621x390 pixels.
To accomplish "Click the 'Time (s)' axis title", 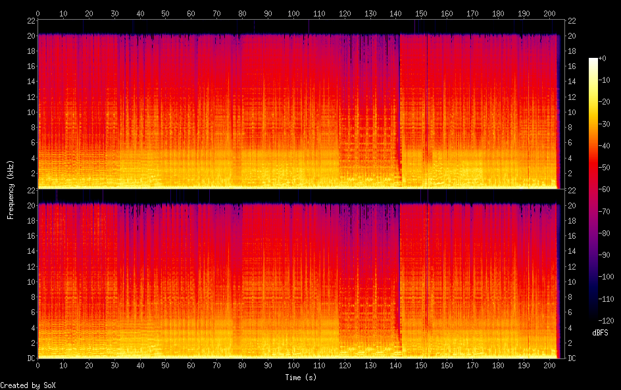I will [301, 378].
